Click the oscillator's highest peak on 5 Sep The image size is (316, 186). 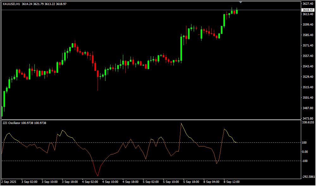(x=181, y=123)
